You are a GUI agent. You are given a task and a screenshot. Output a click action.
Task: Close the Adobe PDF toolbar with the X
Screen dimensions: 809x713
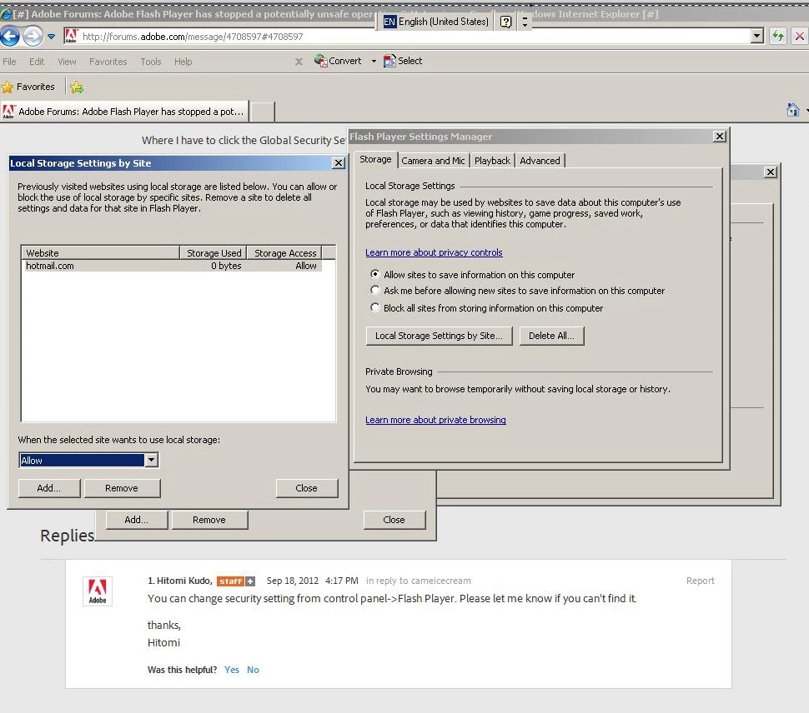[x=299, y=62]
